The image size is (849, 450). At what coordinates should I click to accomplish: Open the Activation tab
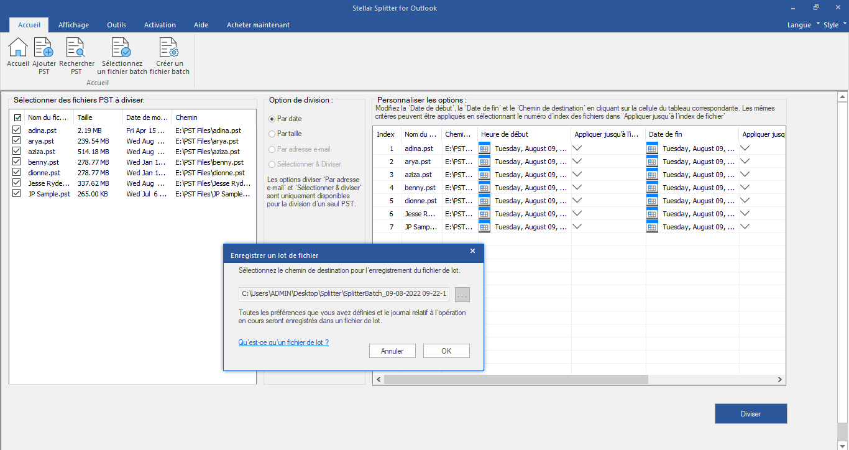pyautogui.click(x=160, y=25)
